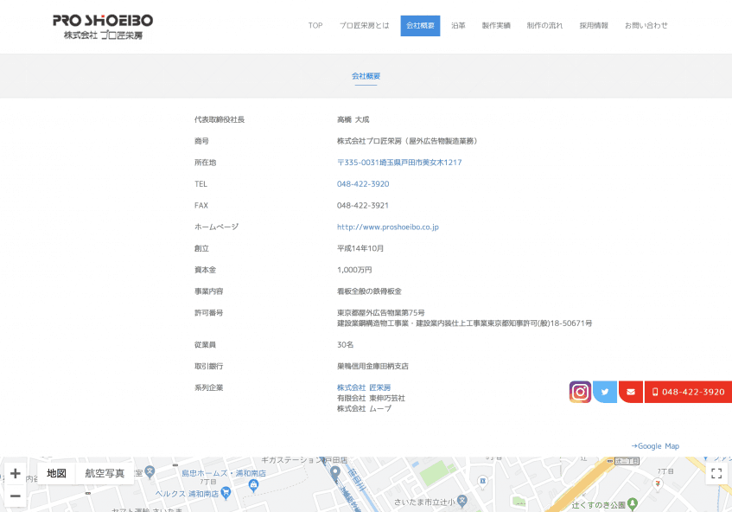The image size is (732, 512).
Task: Click the 看板全般の鉄骨板金 text
Action: coord(369,291)
